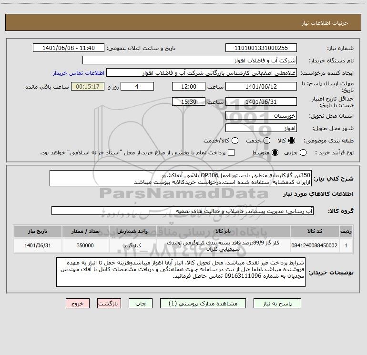Click the تعداد / مقدار column header
367x355 pixels.
pos(85,231)
